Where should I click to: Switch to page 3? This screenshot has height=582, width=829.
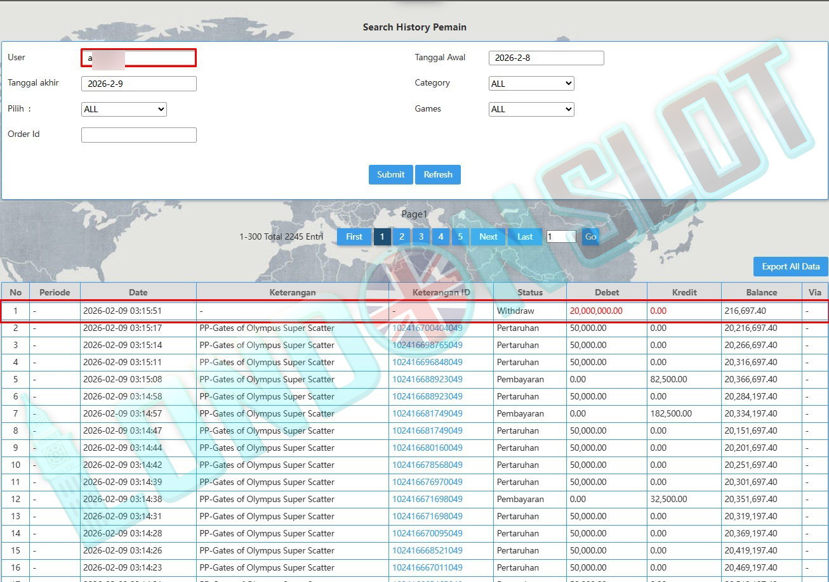421,236
